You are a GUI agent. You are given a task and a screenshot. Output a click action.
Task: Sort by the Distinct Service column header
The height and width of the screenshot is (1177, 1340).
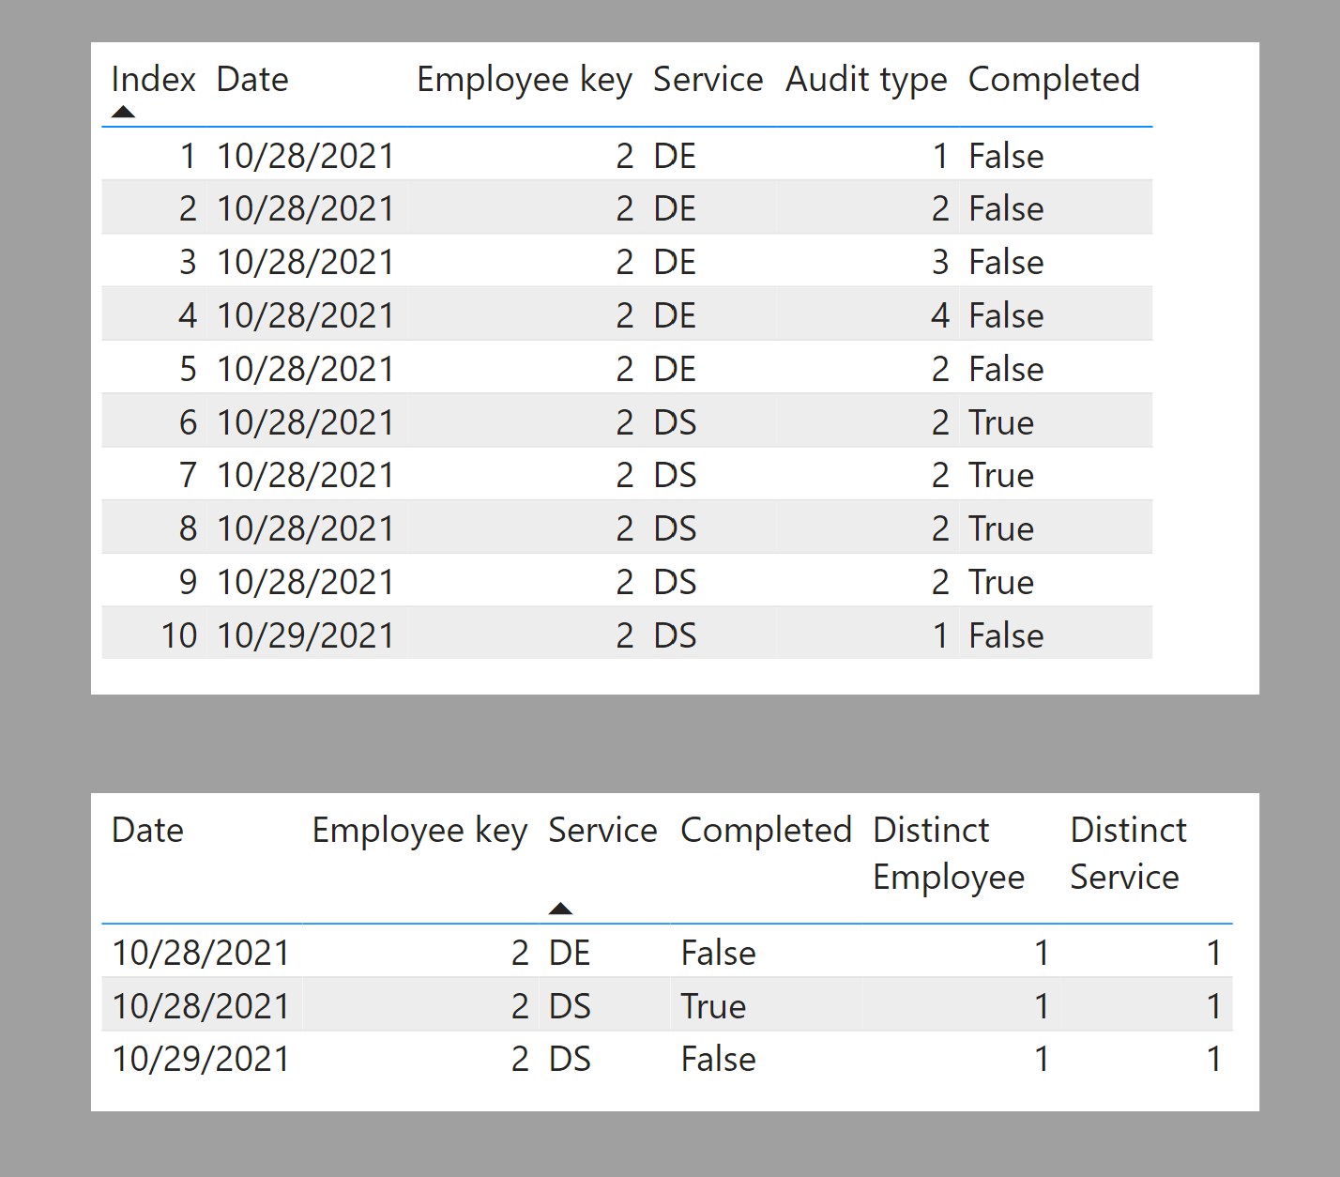tap(1128, 853)
